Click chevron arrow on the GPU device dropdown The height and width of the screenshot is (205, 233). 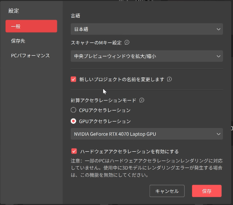[218, 134]
